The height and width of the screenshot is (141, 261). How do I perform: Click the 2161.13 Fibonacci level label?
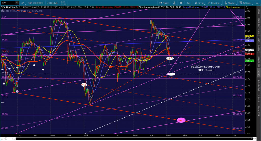tap(237, 128)
